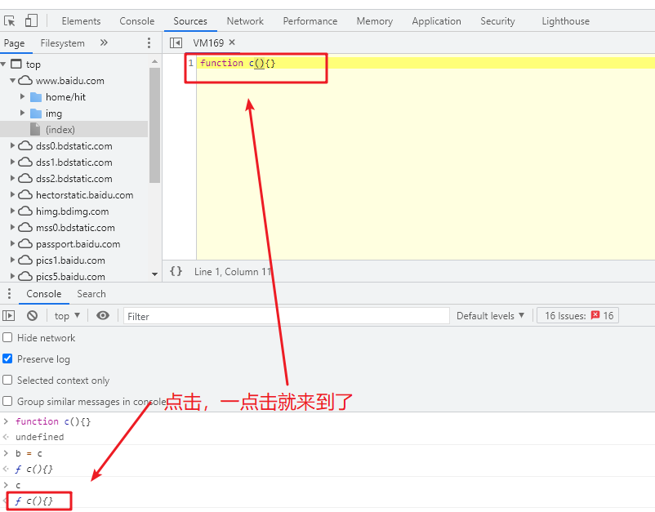Click the 'function c(){}' code line in editor

[x=238, y=63]
